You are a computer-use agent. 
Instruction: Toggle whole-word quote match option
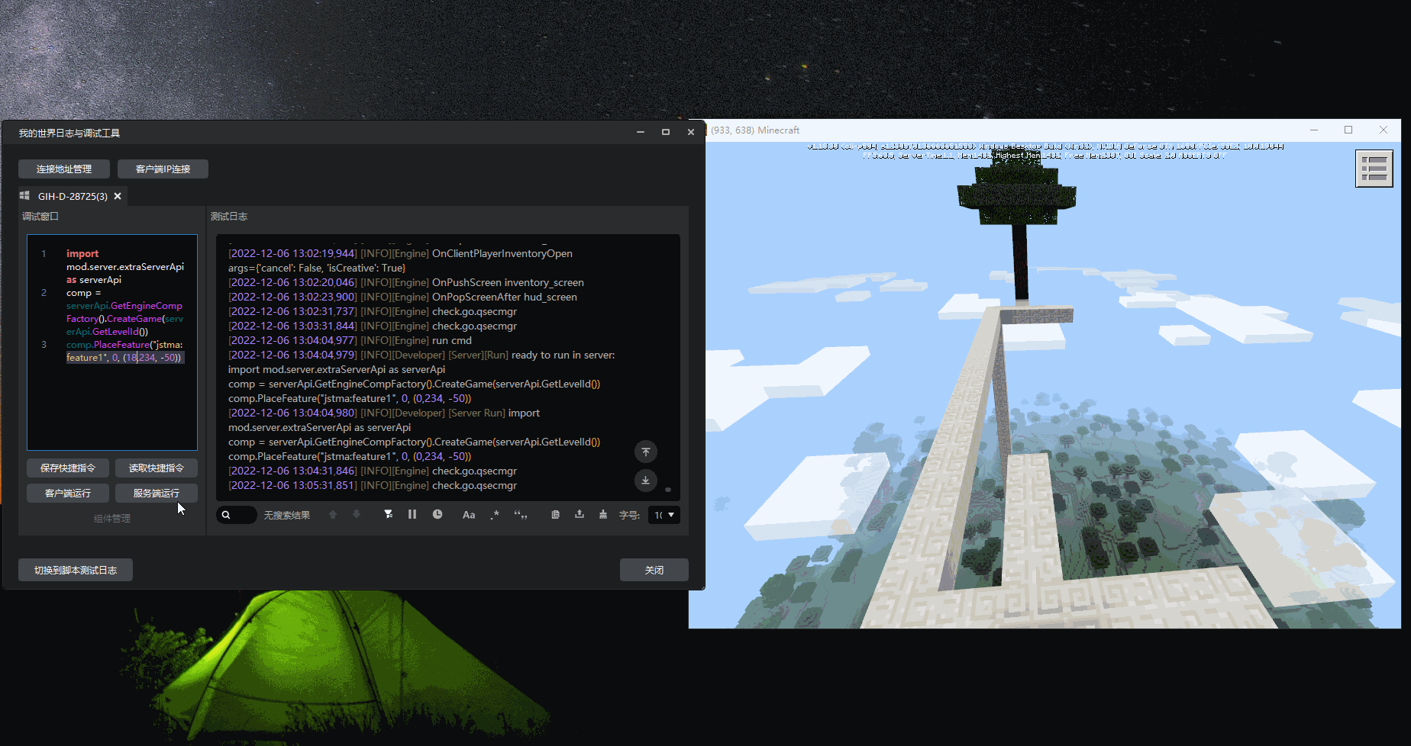pyautogui.click(x=521, y=515)
